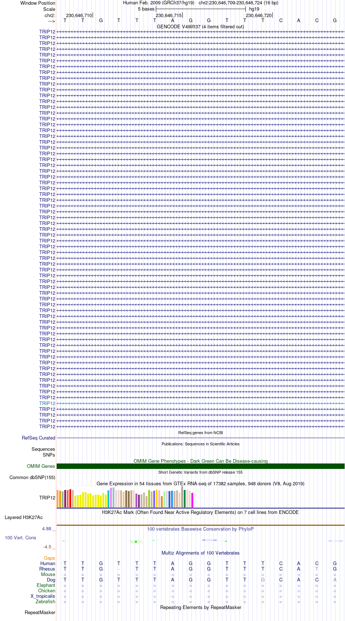Image resolution: width=345 pixels, height=621 pixels.
Task: Click the '4.88' PhyloP upper scale value
Action: coord(46,529)
